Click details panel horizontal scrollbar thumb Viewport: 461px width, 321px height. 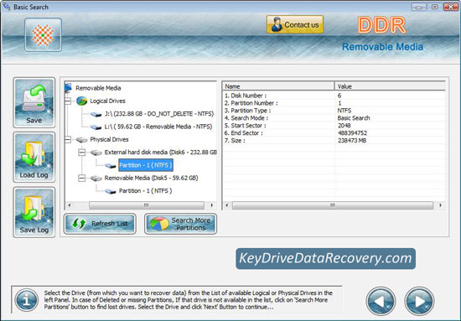click(333, 205)
